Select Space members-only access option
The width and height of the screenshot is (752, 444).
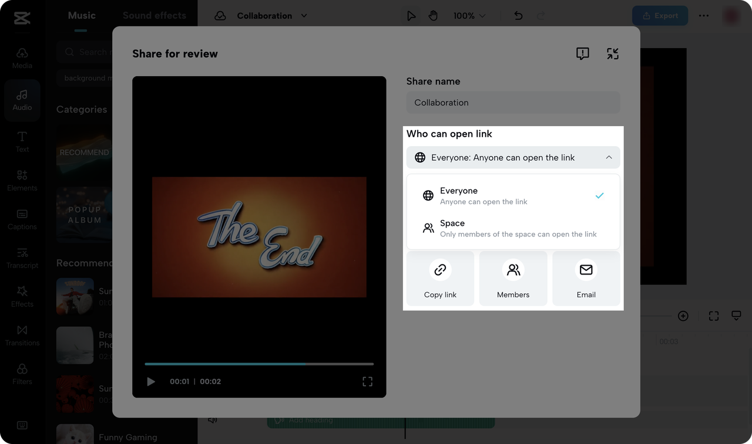(513, 228)
